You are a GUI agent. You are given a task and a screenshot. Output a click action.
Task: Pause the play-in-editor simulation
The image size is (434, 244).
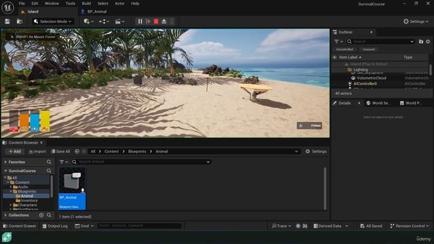140,21
